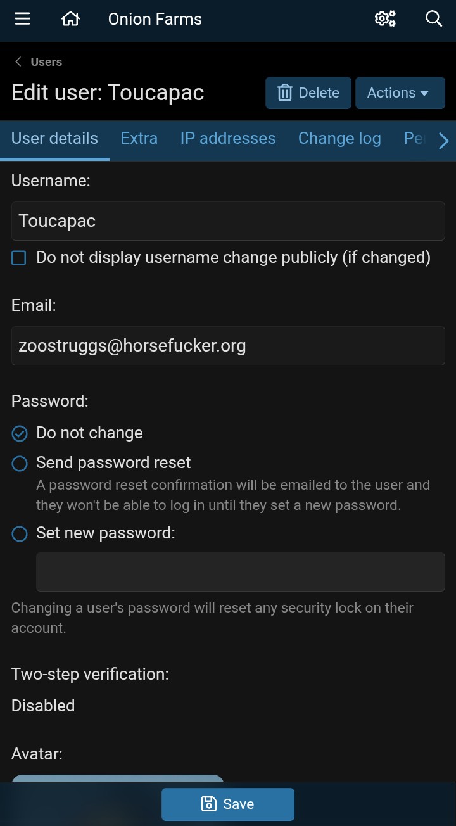The width and height of the screenshot is (456, 826).
Task: Check 'Do not display username change publicly'
Action: click(x=20, y=258)
